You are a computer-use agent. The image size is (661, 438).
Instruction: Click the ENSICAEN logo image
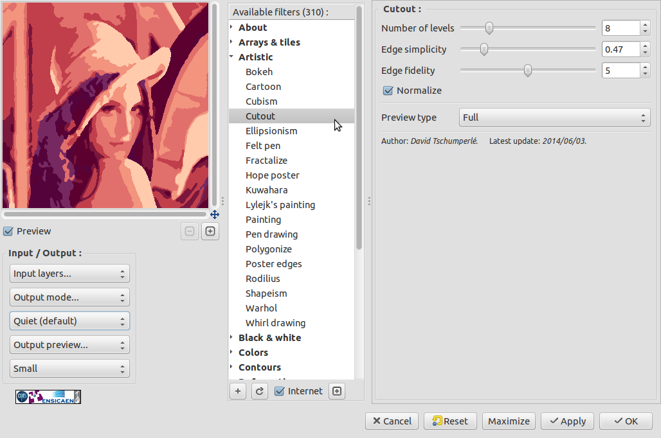(48, 397)
